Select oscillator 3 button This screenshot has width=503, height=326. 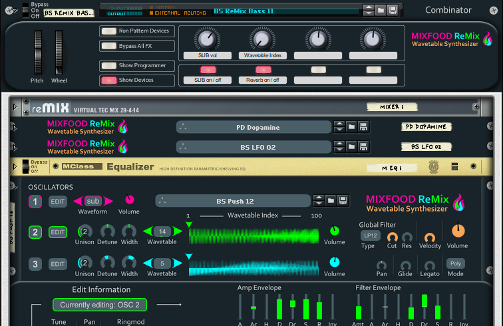35,264
